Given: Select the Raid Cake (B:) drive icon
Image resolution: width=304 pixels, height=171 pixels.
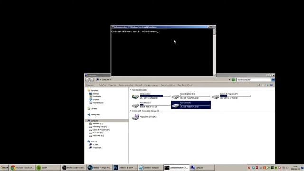Looking at the screenshot, I should (175, 105).
